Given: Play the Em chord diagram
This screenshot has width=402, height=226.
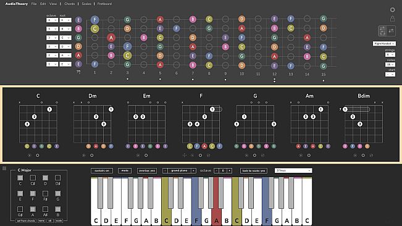Looking at the screenshot, I should [x=138, y=155].
